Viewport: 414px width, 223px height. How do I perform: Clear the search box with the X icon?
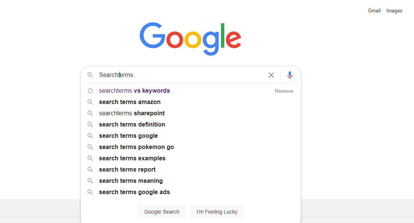(271, 75)
